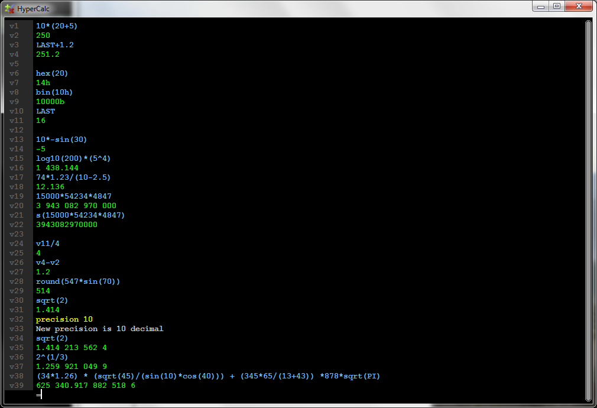
Task: Click the result 4 on line v25
Action: click(38, 253)
